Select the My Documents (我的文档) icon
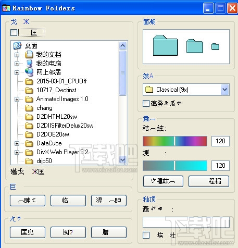 pos(29,55)
